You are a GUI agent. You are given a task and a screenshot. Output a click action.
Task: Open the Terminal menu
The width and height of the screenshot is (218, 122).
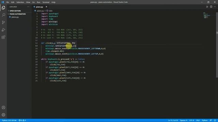[x=46, y=2]
